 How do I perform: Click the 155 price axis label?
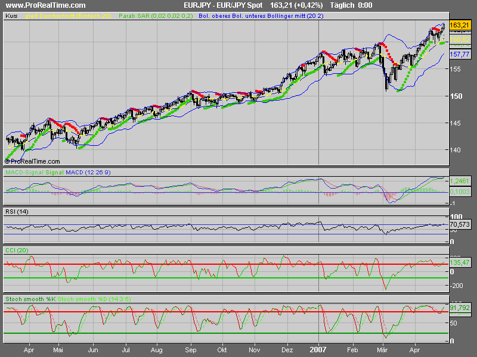tap(456, 69)
